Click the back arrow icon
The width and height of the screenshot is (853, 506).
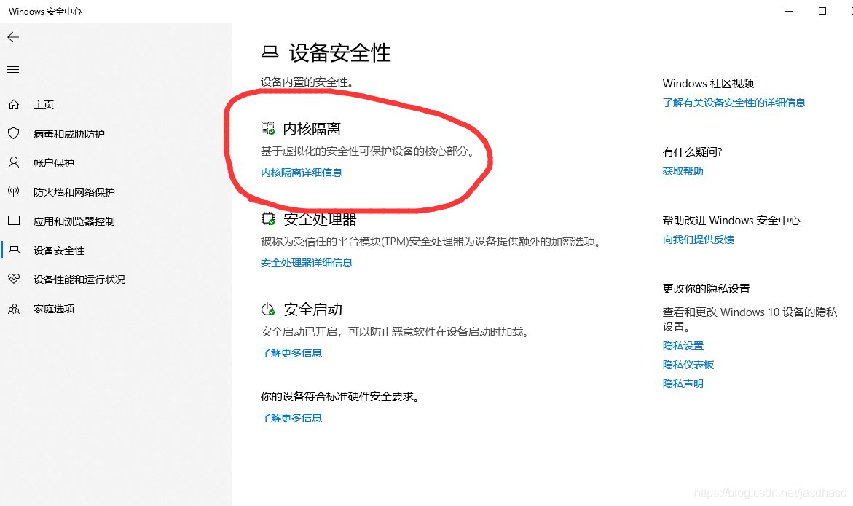pyautogui.click(x=13, y=37)
